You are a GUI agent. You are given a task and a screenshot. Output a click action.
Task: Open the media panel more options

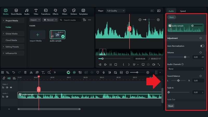click(89, 20)
